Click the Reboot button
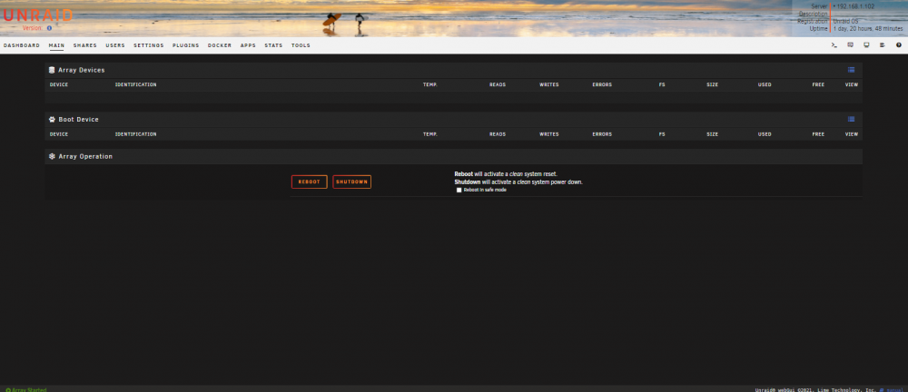Screen dimensions: 908x392 click(310, 181)
